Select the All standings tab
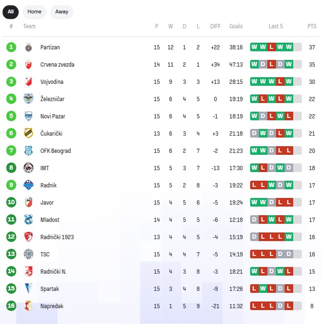This screenshot has height=324, width=321. [11, 12]
